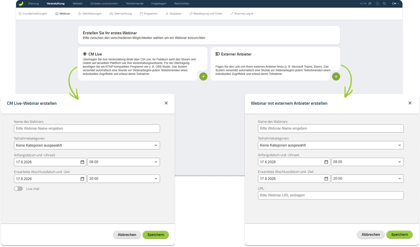Open the Teilnehmende menu
420x247 pixels.
pyautogui.click(x=135, y=4)
